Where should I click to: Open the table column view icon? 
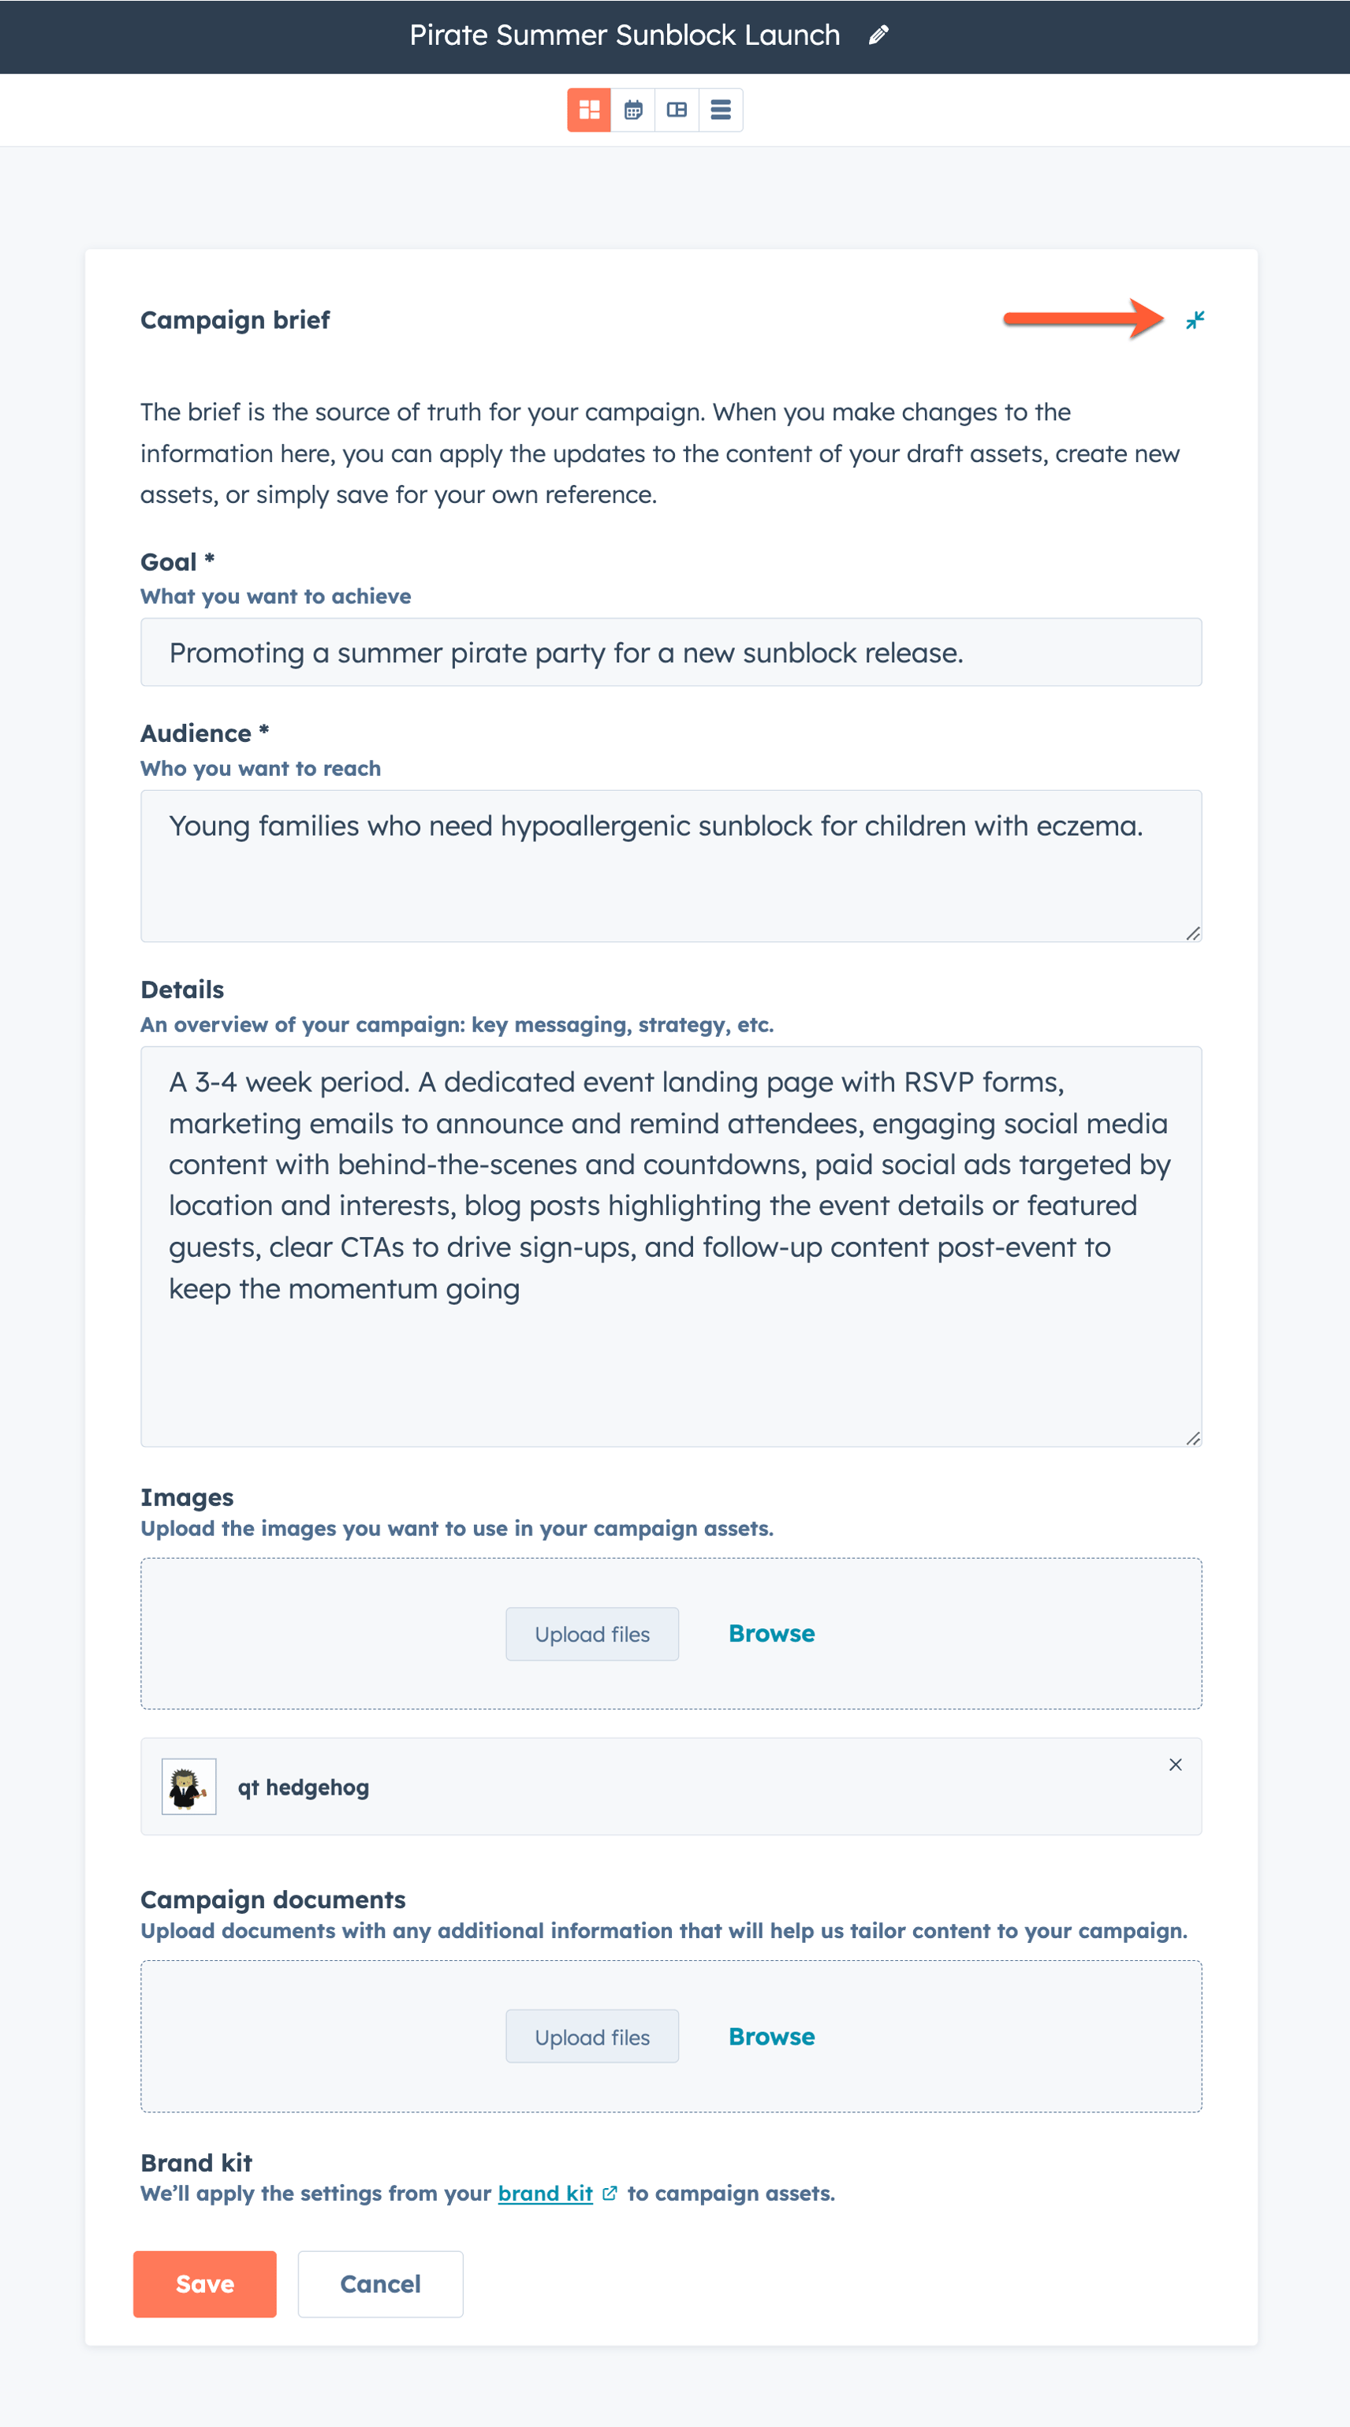[x=677, y=110]
